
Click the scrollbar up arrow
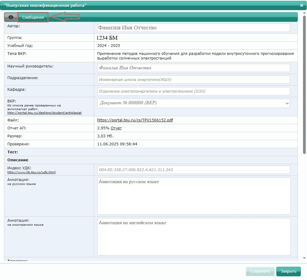pos(304,13)
